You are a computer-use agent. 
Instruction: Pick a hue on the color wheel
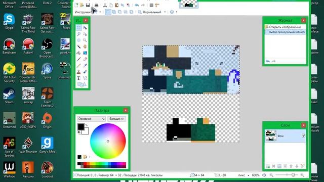(108, 141)
